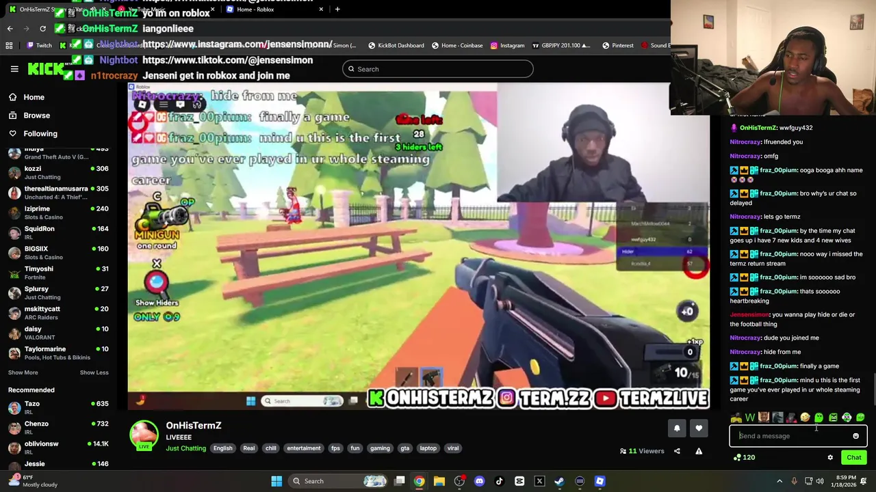Click the report warning triangle icon
Screen dimensions: 876x492
pyautogui.click(x=699, y=451)
